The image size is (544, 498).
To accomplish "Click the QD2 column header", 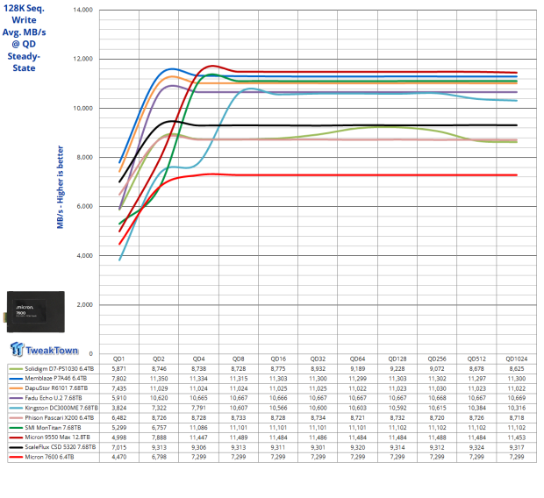I will point(159,359).
